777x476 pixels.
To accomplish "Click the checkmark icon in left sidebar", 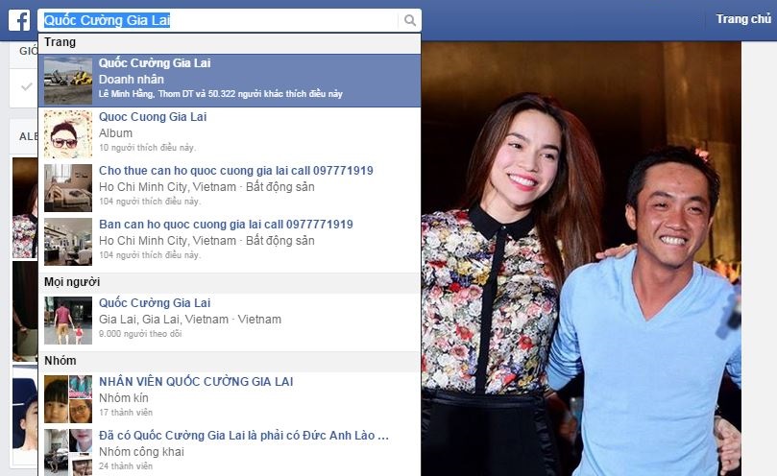I will pos(26,87).
